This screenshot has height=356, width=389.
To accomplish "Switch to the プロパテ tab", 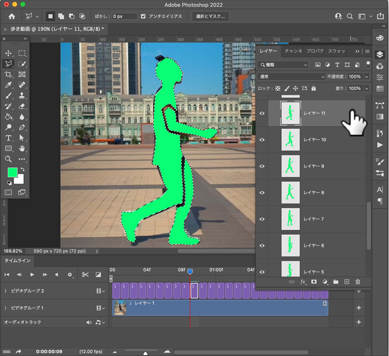I will (x=315, y=51).
